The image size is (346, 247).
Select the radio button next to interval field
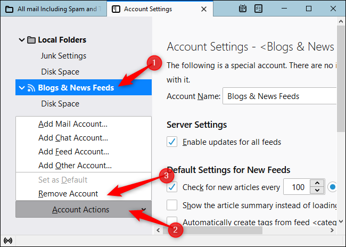pyautogui.click(x=332, y=187)
